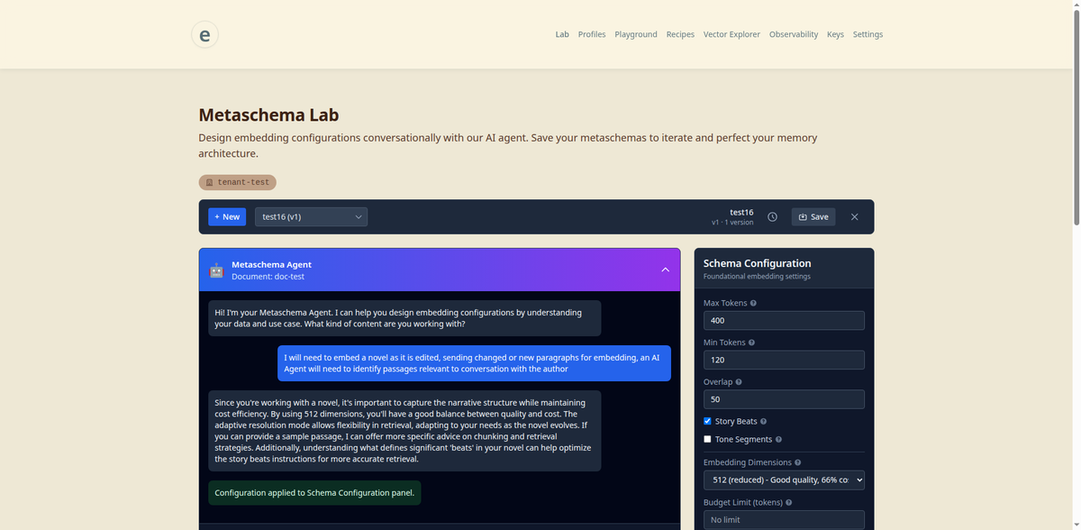The width and height of the screenshot is (1081, 530).
Task: Save the current metaschema
Action: [813, 216]
